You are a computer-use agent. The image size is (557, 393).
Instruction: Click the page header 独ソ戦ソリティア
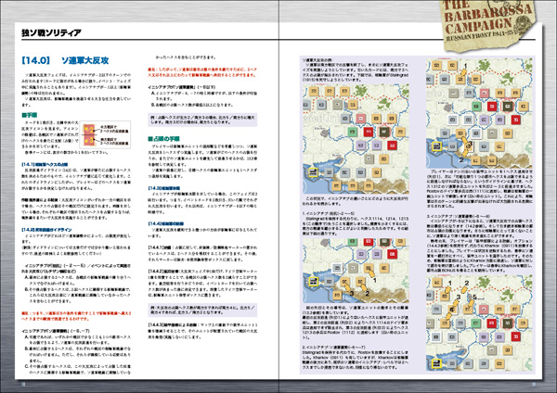tap(51, 32)
